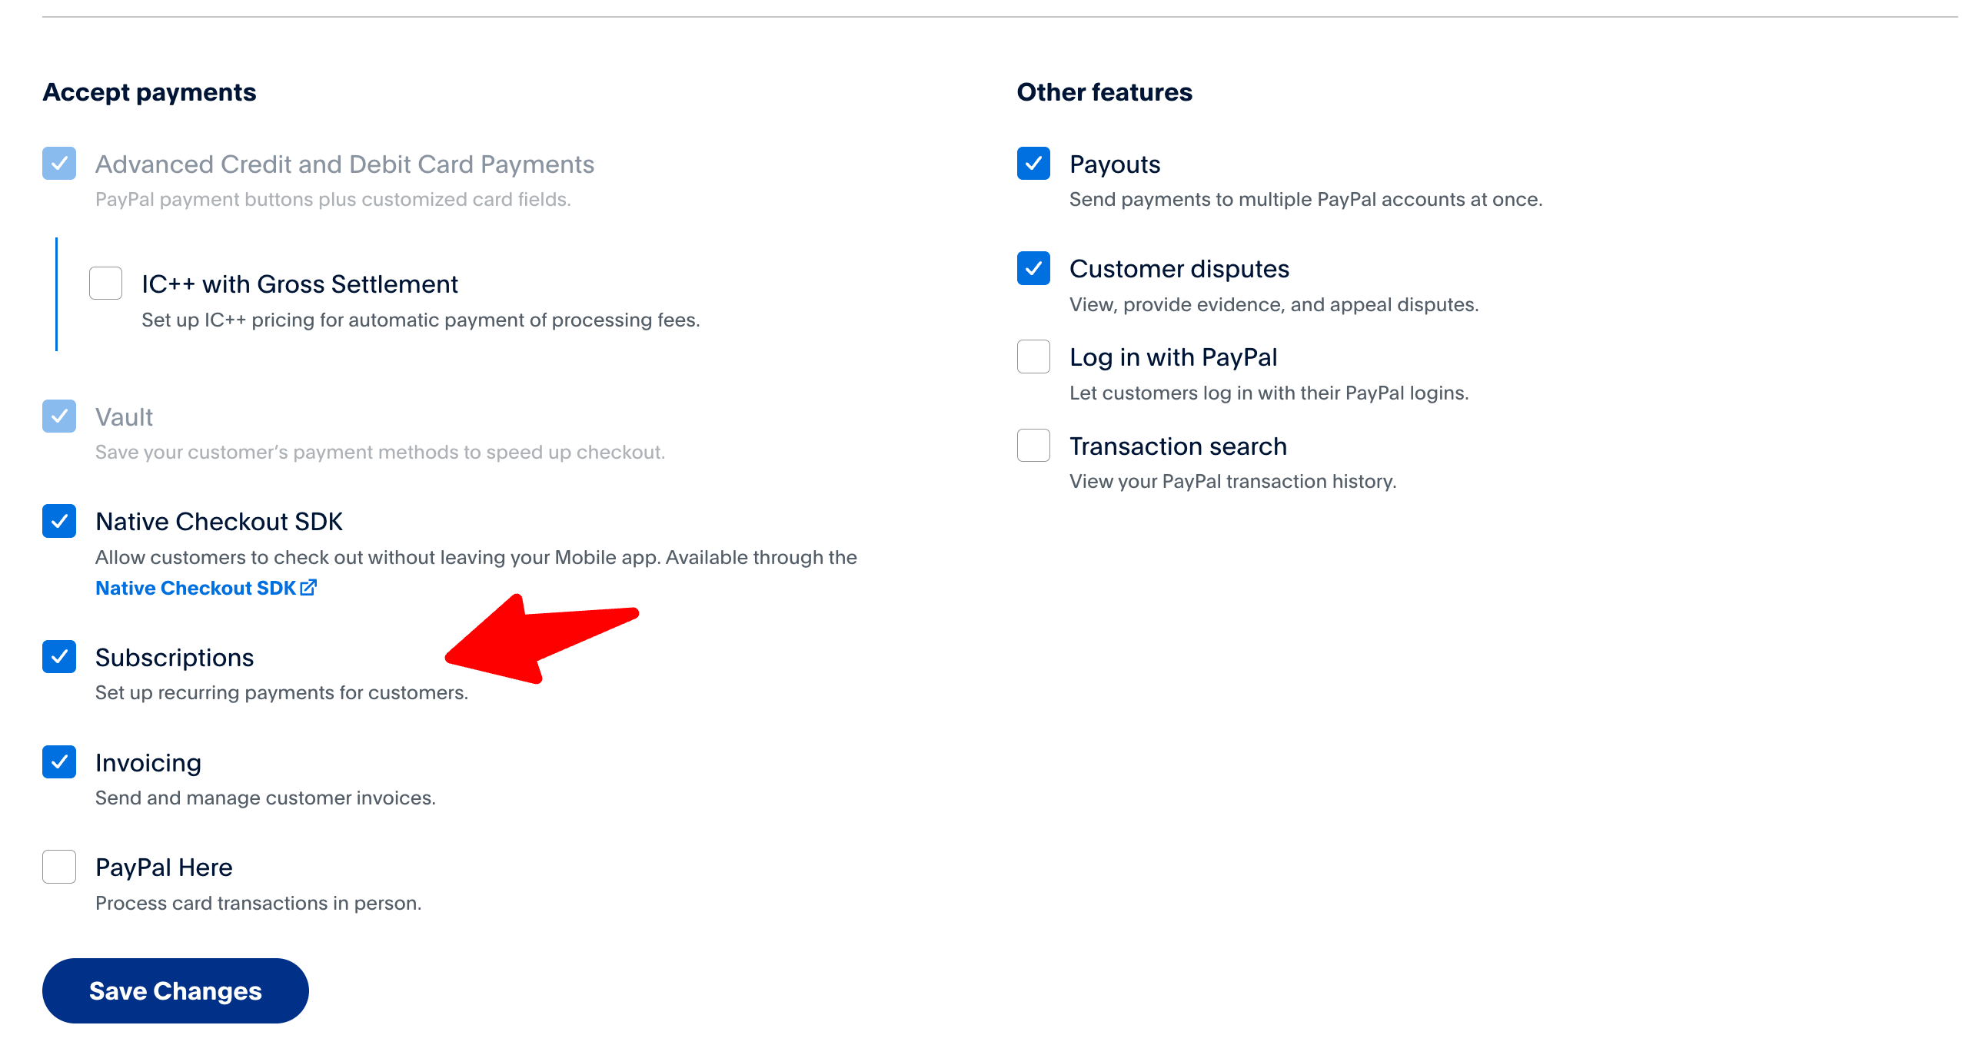Check the Transaction search checkbox
The image size is (1979, 1045).
[x=1033, y=446]
